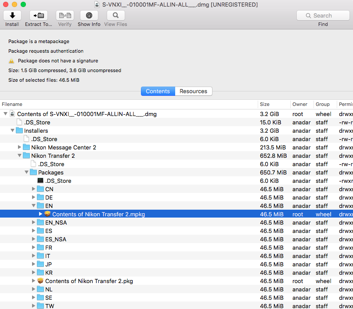Switch to the Resources tab

click(x=193, y=91)
